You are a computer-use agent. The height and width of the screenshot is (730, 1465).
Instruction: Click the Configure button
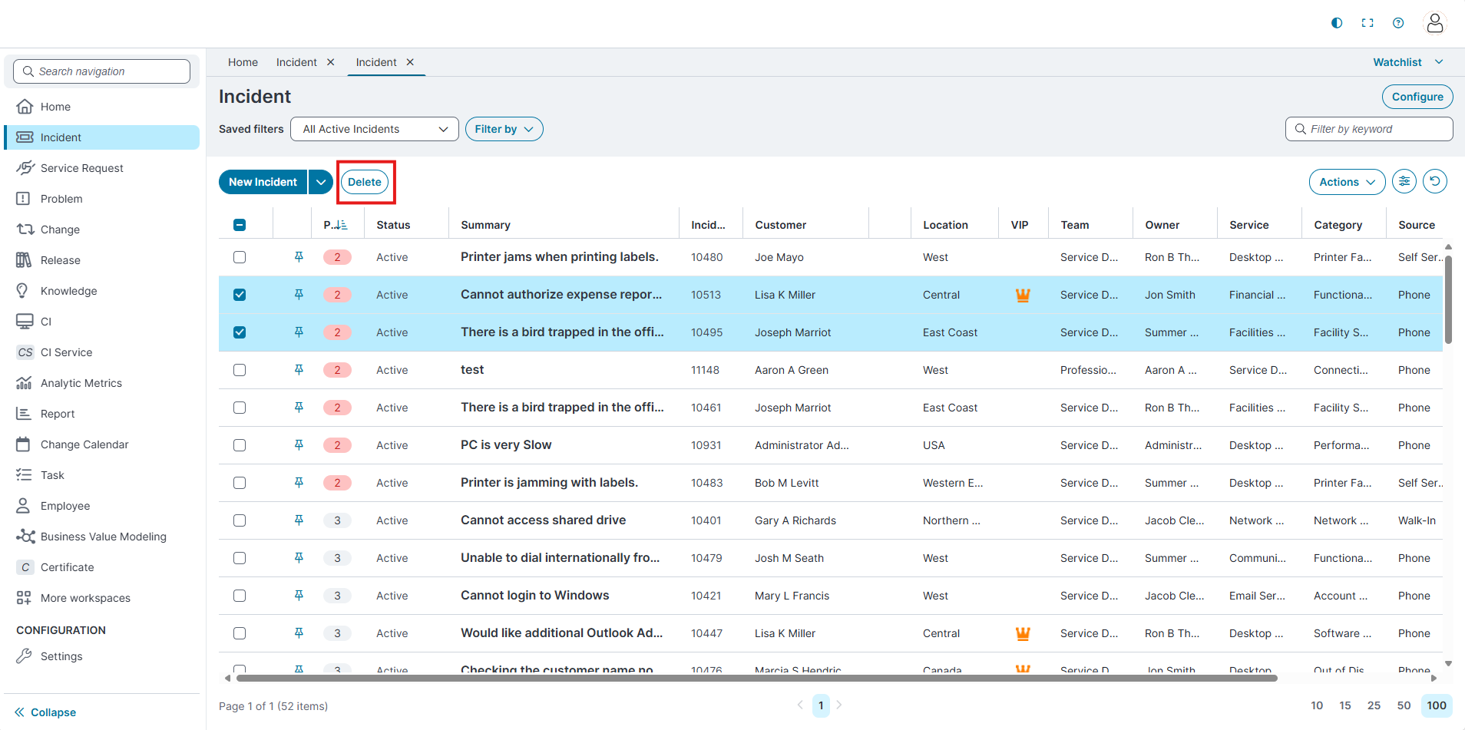[x=1417, y=97]
